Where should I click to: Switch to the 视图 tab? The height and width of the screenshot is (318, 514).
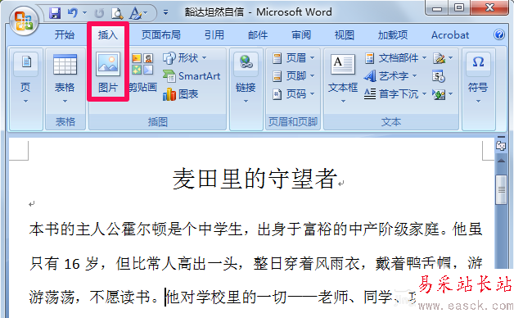345,34
